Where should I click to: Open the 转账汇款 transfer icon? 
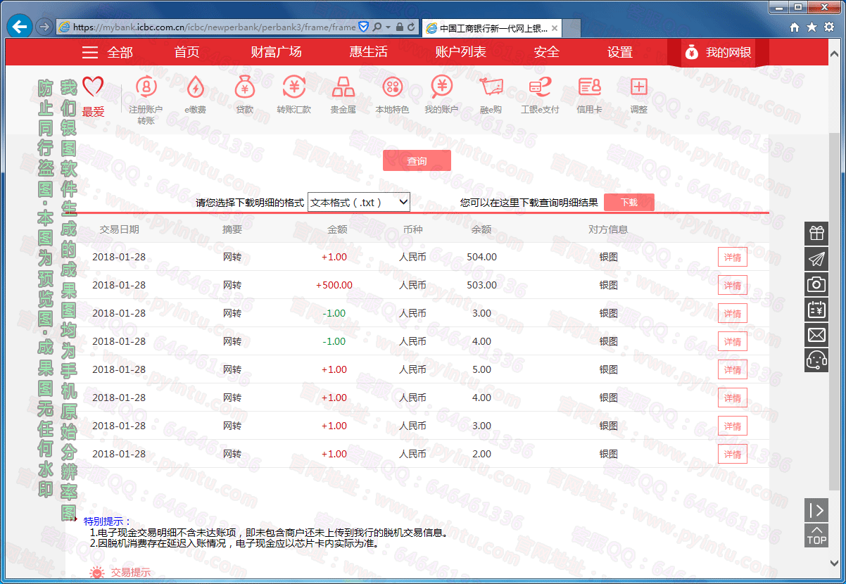click(293, 87)
